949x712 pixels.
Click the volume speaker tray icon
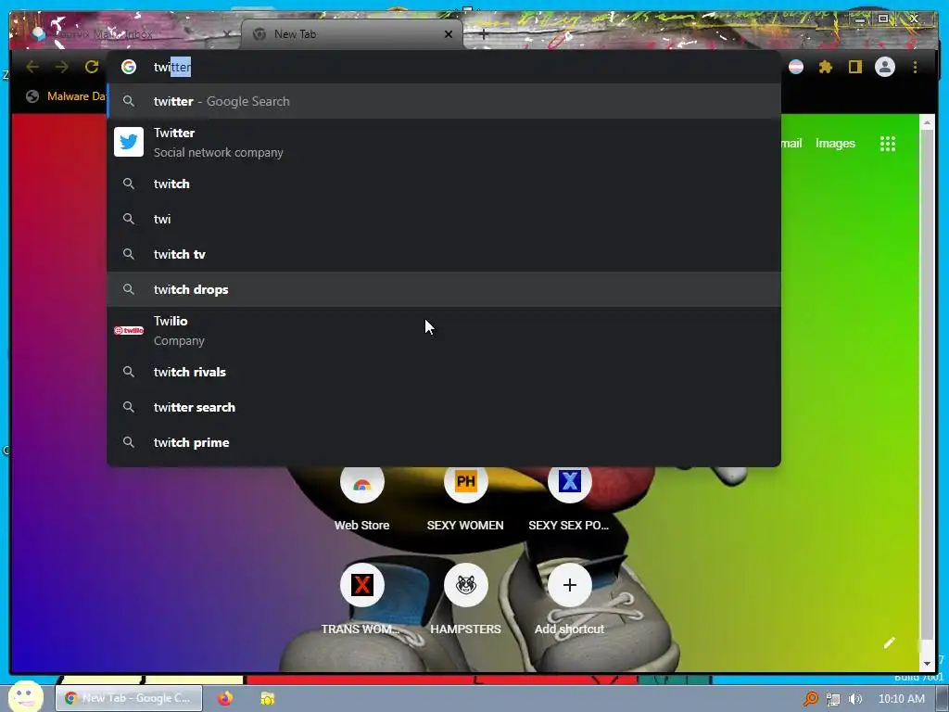click(855, 699)
